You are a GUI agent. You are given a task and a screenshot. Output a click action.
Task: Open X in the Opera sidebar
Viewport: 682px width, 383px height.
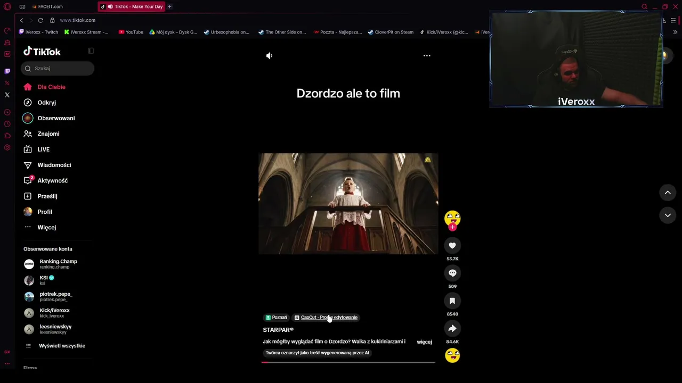point(7,95)
